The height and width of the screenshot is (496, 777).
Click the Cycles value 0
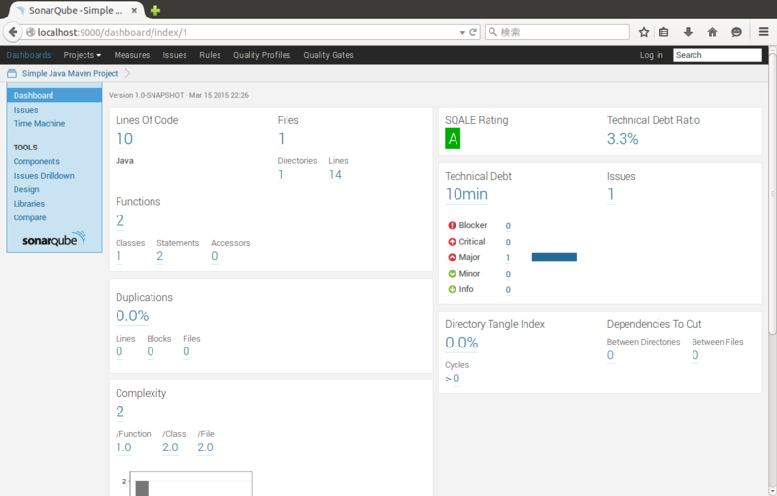(456, 379)
